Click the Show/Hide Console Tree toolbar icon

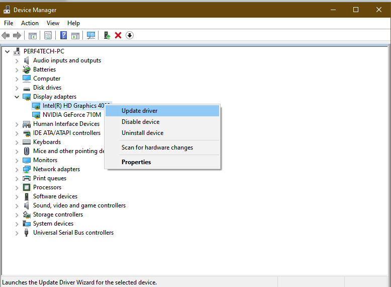click(x=33, y=35)
